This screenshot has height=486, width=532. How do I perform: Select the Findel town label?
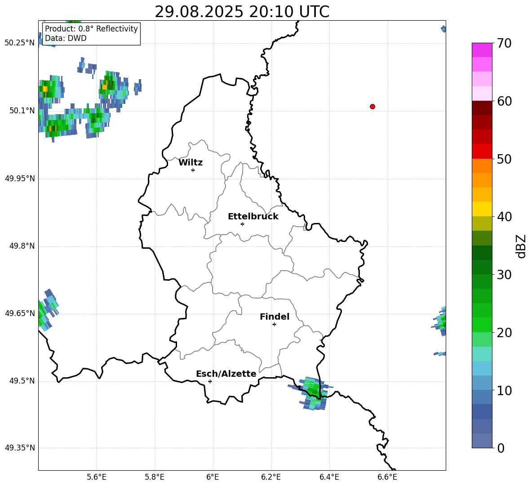pos(274,317)
